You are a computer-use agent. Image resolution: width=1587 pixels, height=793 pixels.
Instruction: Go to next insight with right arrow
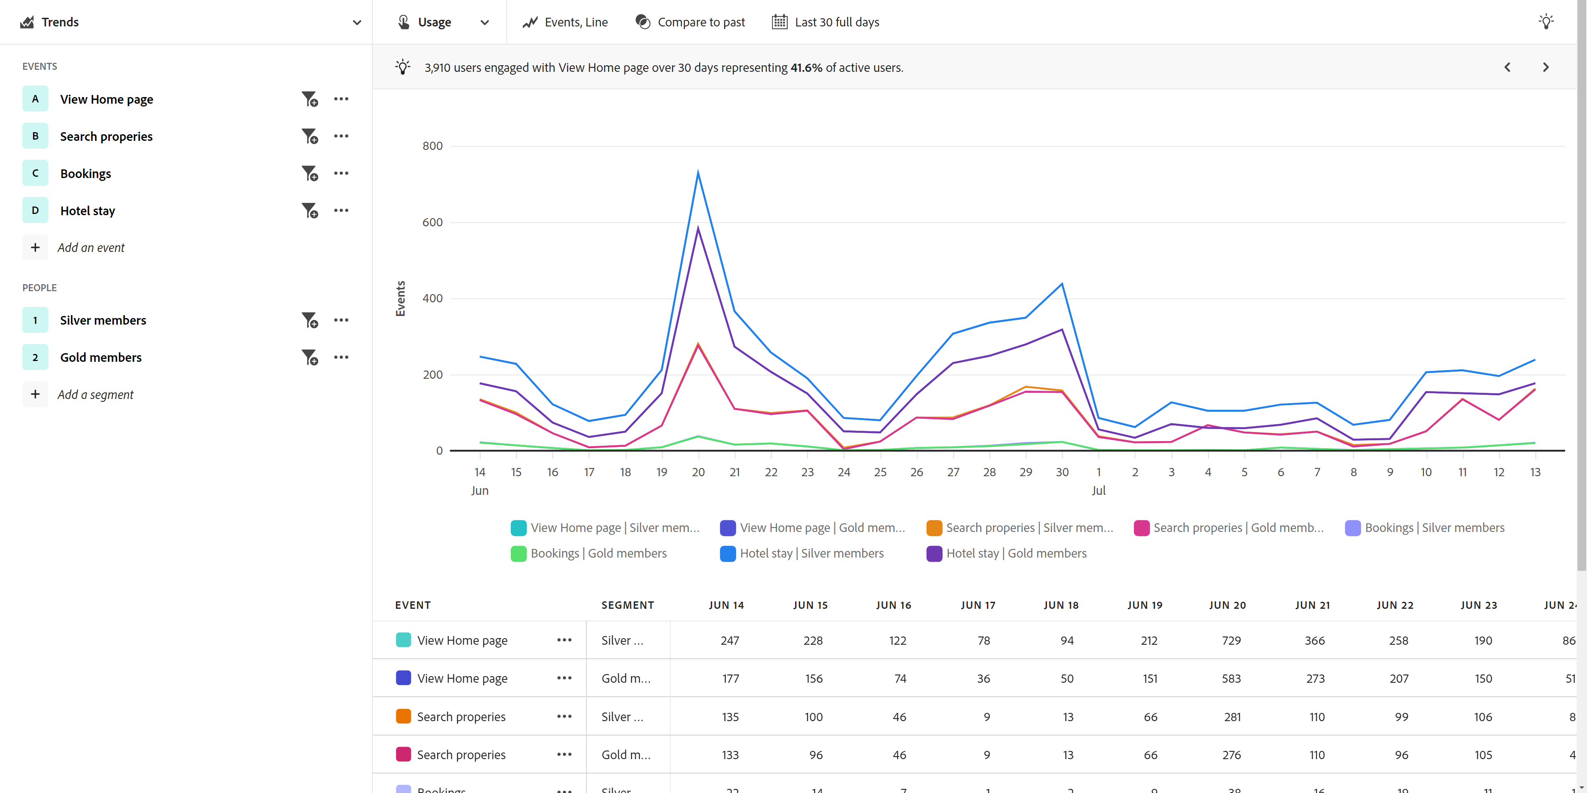(x=1545, y=67)
